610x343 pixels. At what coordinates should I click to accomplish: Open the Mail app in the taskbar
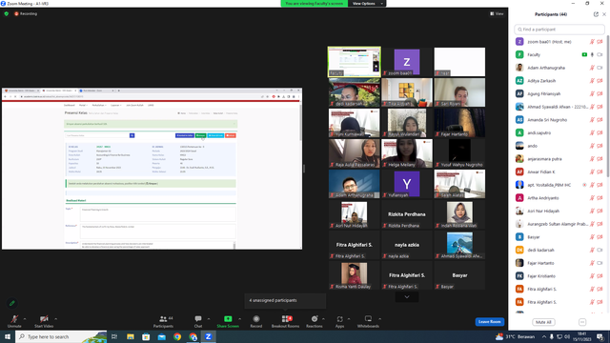tap(162, 336)
